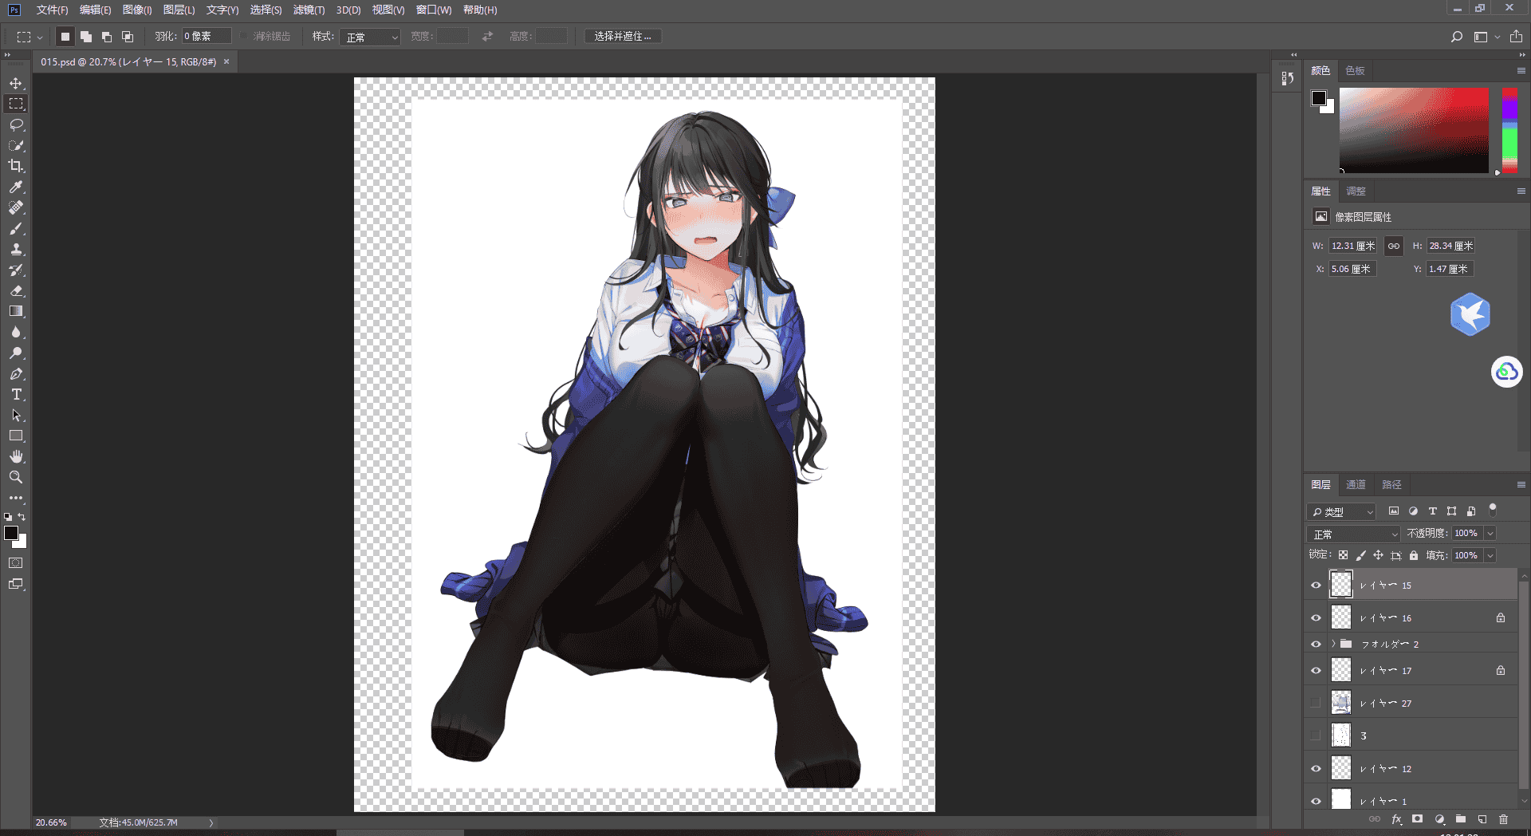Image resolution: width=1531 pixels, height=836 pixels.
Task: Select the Eraser tool
Action: tap(16, 290)
